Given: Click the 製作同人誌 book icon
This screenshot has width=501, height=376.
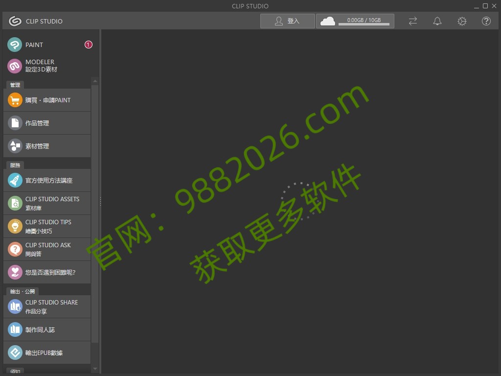Looking at the screenshot, I should (x=15, y=329).
